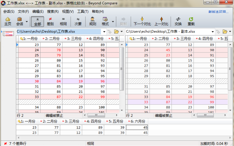The width and height of the screenshot is (234, 146).
Task: Click the left path field 工作表.xlsx
Action: pyautogui.click(x=59, y=32)
